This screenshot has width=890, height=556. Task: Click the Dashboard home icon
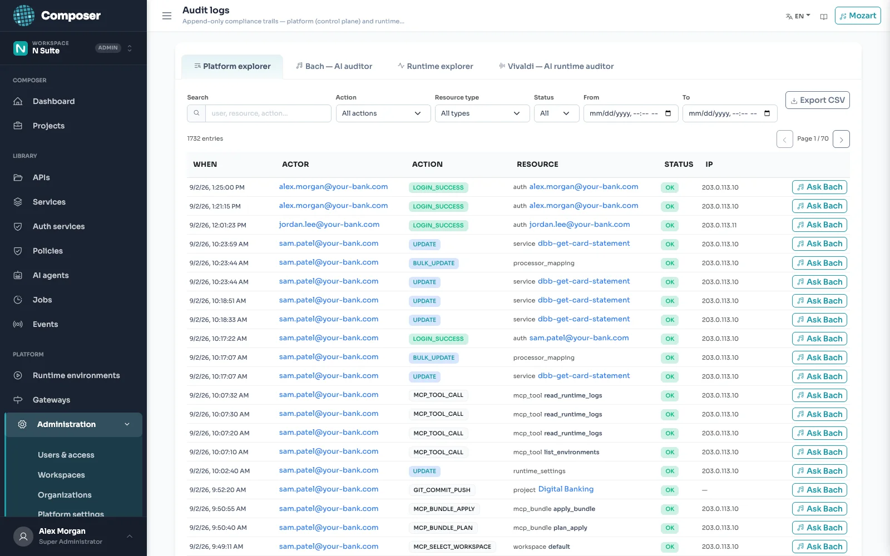pos(18,101)
